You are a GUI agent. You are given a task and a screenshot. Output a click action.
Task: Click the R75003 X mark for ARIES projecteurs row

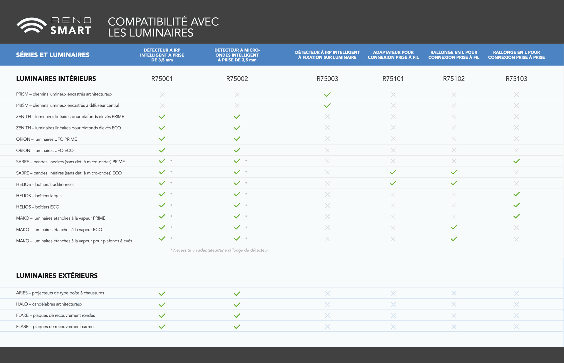[327, 293]
